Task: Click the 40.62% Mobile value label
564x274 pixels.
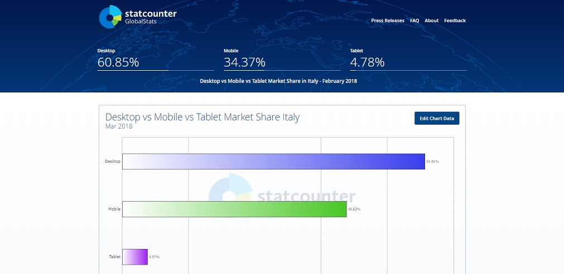Action: (354, 209)
